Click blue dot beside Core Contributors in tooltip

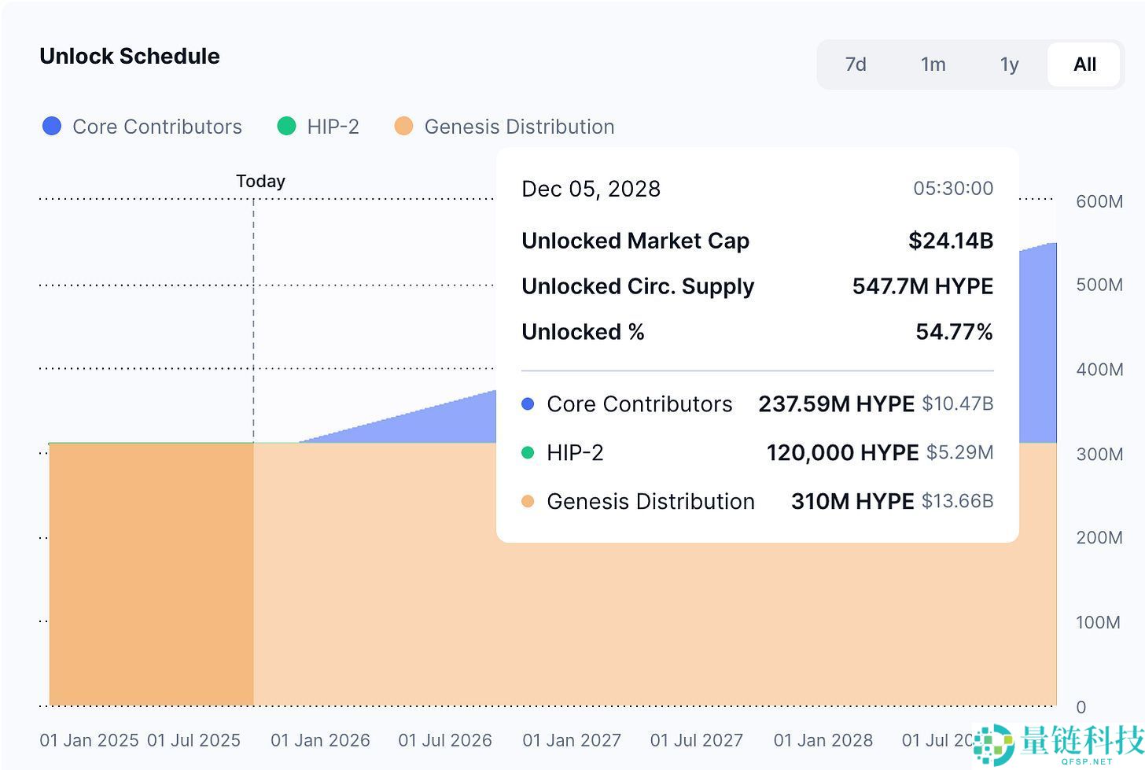coord(528,403)
